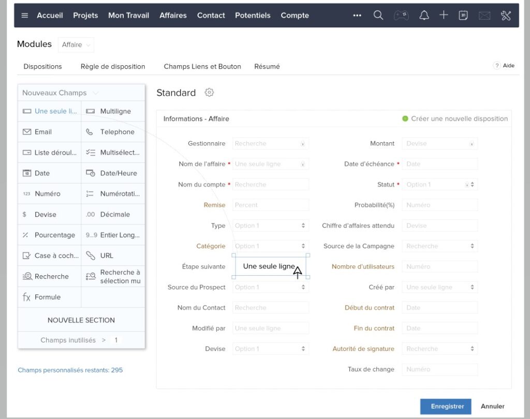Open search using the magnifier icon
The height and width of the screenshot is (419, 530).
coord(378,15)
